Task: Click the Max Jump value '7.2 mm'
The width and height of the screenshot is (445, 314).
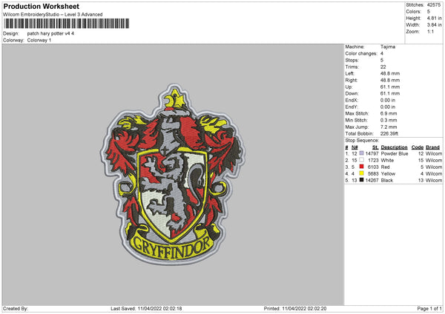Action: (x=389, y=127)
